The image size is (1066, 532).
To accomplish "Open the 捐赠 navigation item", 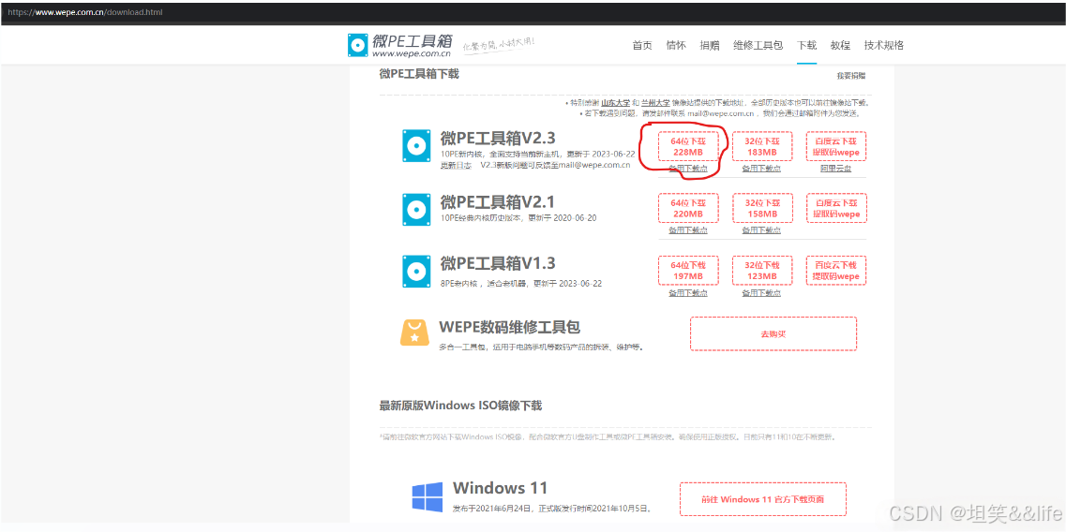I will pyautogui.click(x=709, y=46).
